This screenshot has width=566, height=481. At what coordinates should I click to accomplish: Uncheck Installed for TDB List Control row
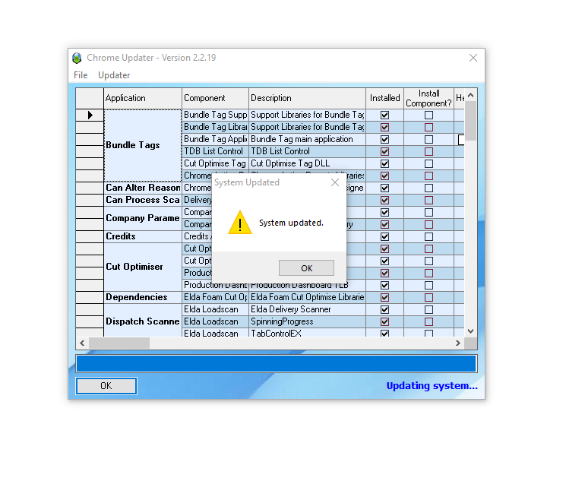click(x=384, y=151)
